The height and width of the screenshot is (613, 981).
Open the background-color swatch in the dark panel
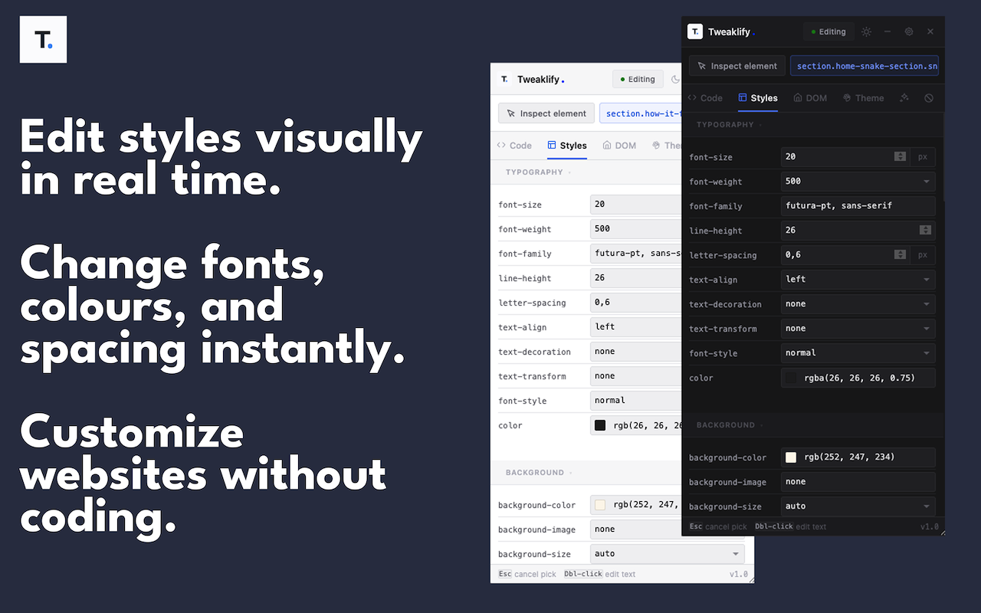791,457
